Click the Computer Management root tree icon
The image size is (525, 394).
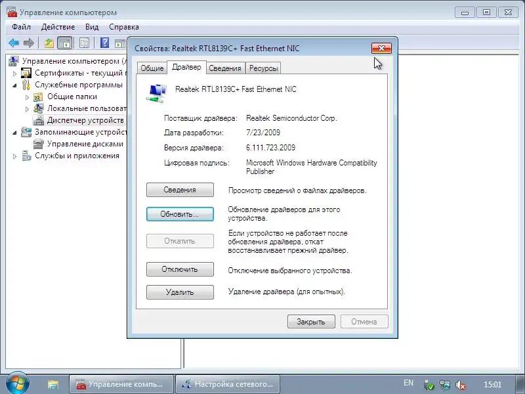tap(13, 61)
